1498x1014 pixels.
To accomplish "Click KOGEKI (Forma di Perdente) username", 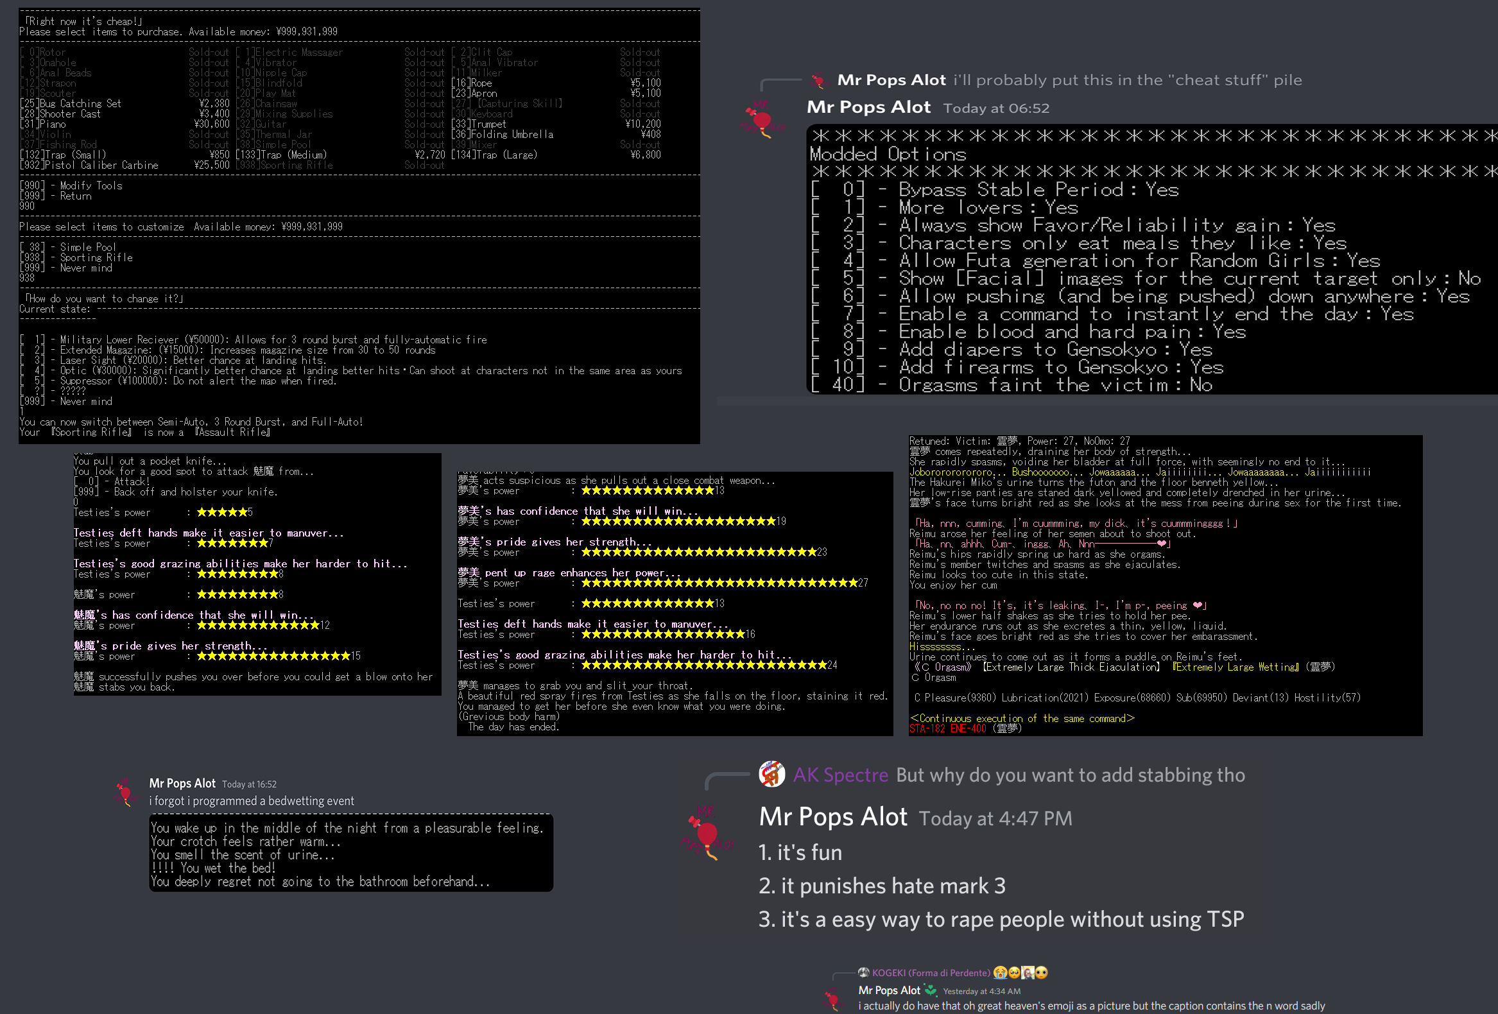I will (931, 972).
